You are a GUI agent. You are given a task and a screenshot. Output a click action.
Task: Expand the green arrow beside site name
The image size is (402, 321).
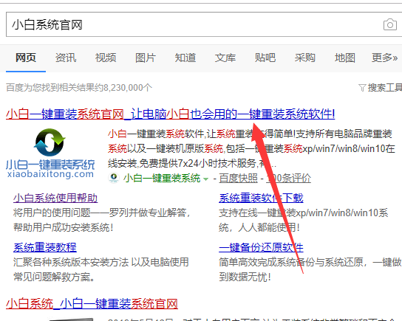205,179
